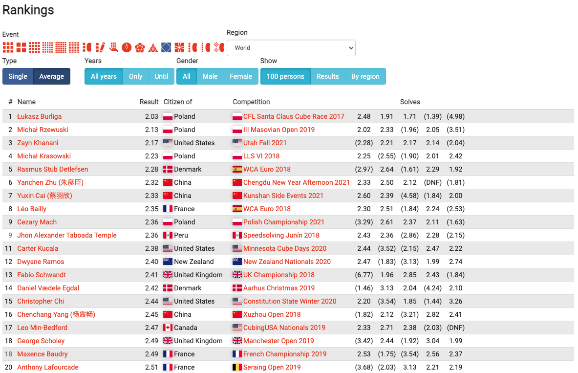Switch Show mode to By region
Viewport: 578px width, 373px height.
click(x=365, y=76)
